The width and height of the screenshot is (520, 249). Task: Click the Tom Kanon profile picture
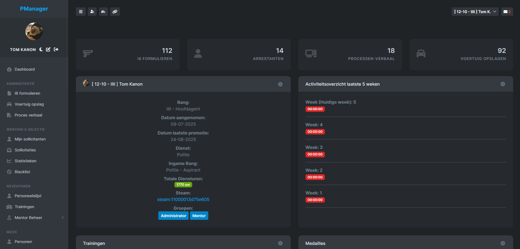[34, 31]
